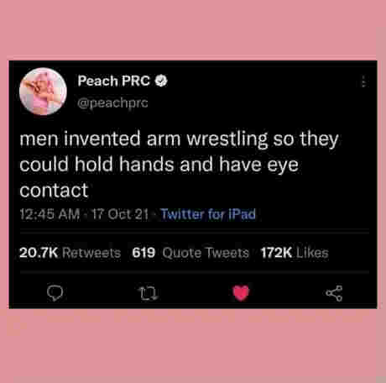Show the 172K Likes list

(x=295, y=253)
